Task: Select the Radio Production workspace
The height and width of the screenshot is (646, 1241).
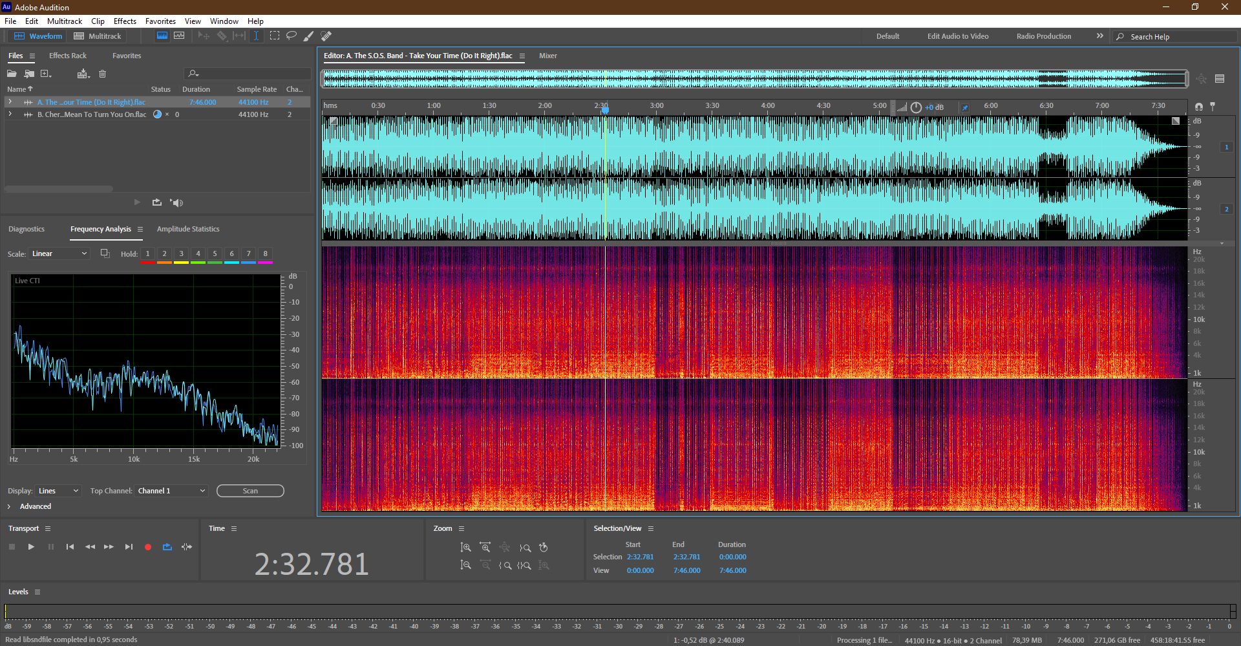Action: 1044,36
